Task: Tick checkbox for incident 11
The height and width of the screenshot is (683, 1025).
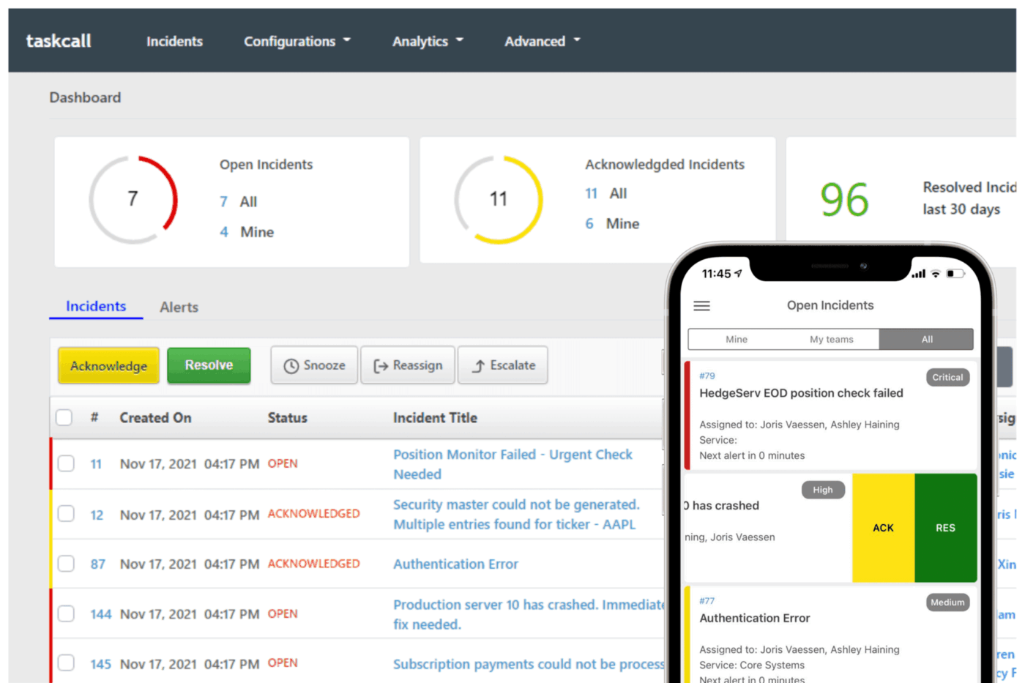Action: point(66,463)
